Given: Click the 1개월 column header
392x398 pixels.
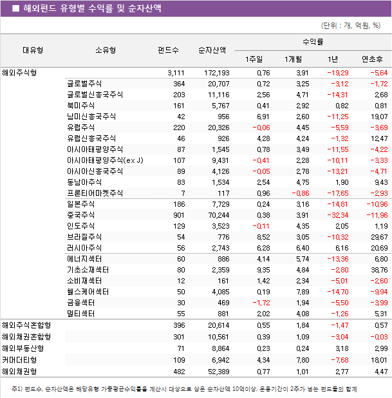Looking at the screenshot, I should click(293, 59).
